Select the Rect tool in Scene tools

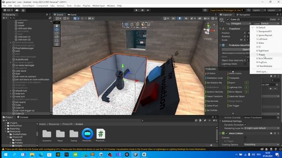click(x=57, y=41)
